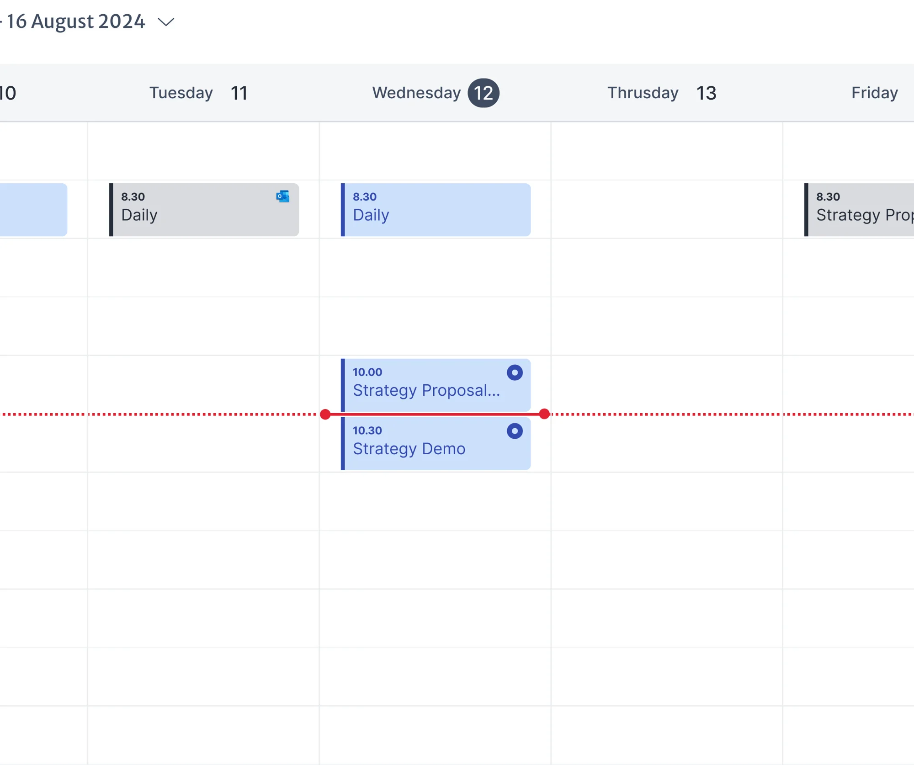The image size is (914, 765).
Task: Click the right red time indicator dot
Action: 544,414
